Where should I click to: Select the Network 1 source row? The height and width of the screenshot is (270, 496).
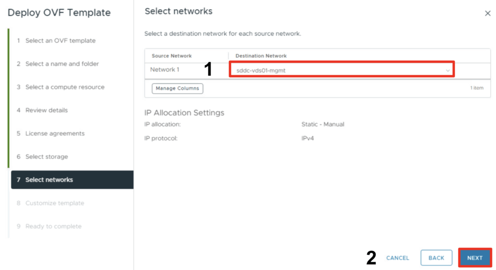tap(165, 70)
